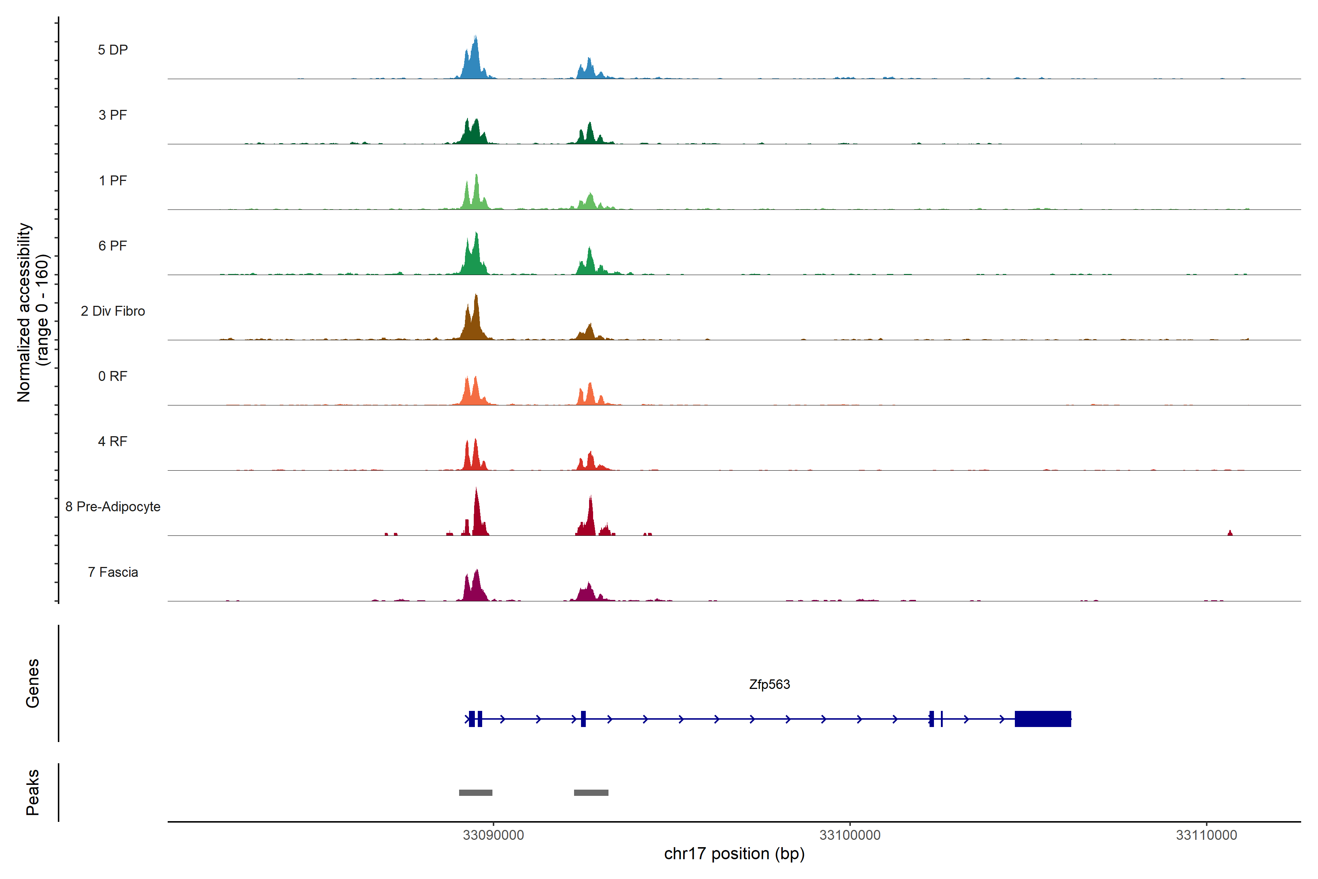Viewport: 1318px width, 879px height.
Task: Click the 3 PF track label
Action: 113,115
